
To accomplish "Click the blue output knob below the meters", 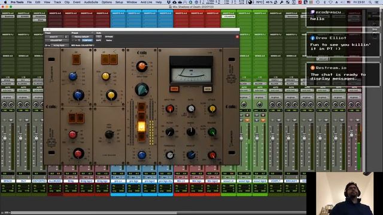I will pyautogui.click(x=142, y=155).
